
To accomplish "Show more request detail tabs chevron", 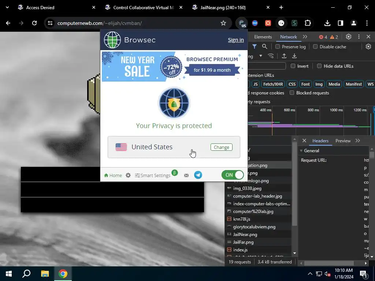I will 358,141.
